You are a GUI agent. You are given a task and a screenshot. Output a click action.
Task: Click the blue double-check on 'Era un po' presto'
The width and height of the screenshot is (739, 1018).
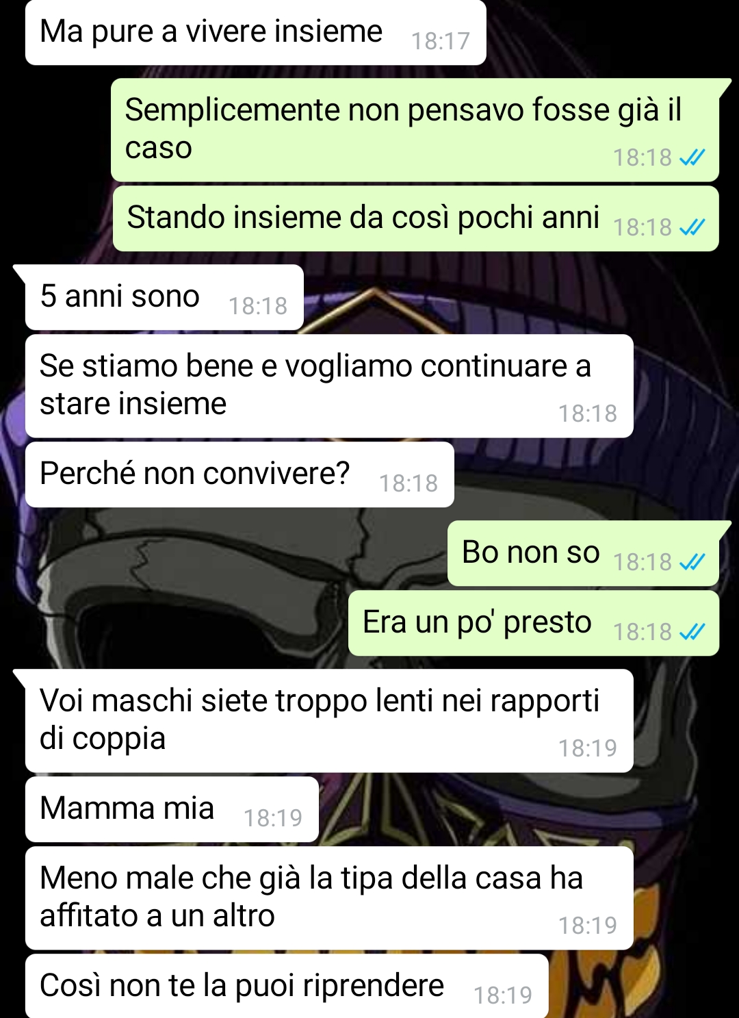click(x=692, y=632)
